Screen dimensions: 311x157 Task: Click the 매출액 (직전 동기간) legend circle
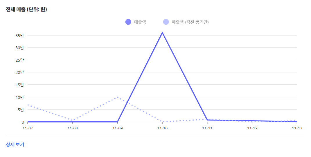pyautogui.click(x=166, y=22)
